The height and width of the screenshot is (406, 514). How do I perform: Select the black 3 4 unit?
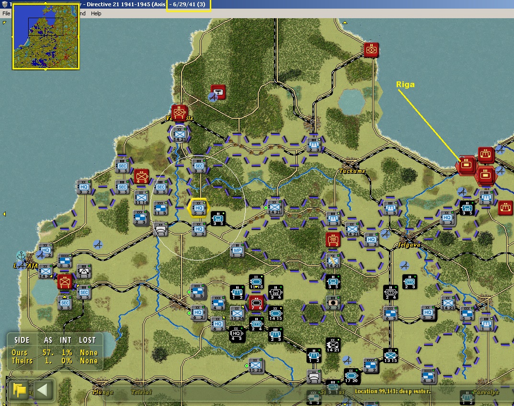coord(275,292)
